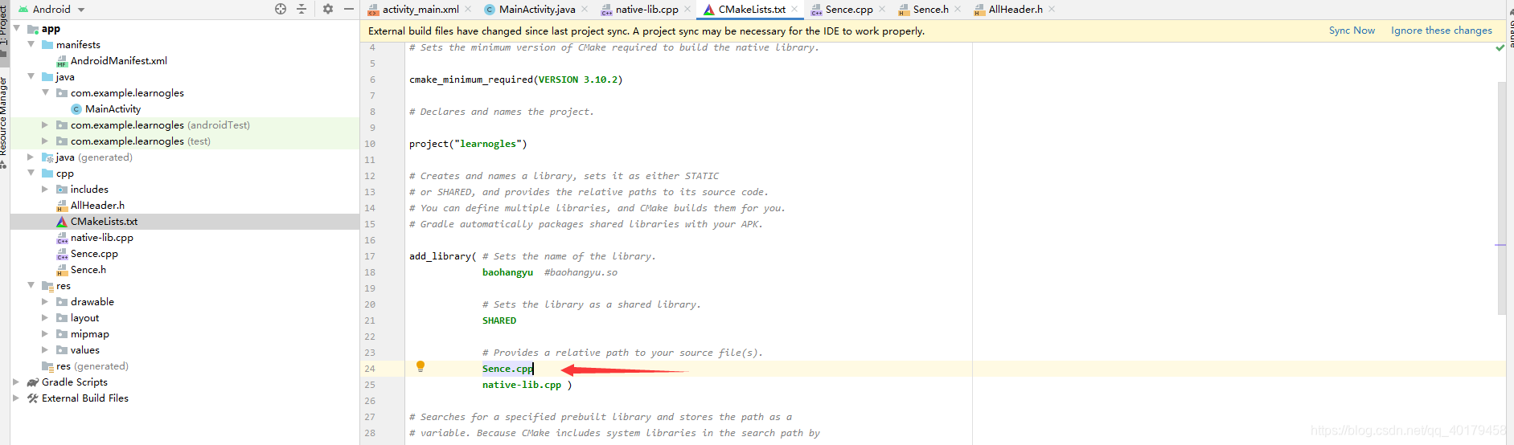The height and width of the screenshot is (445, 1514).
Task: Click the drawable folder icon
Action: point(62,302)
